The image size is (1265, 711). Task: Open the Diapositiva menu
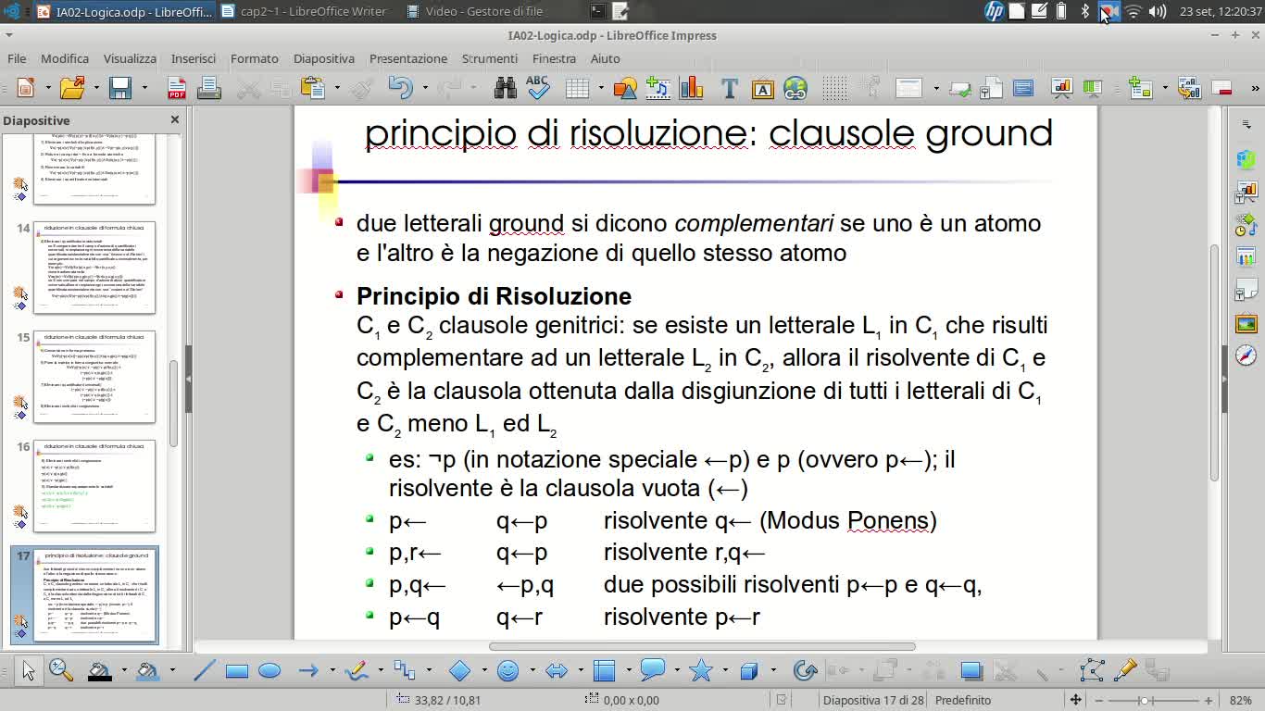point(324,58)
